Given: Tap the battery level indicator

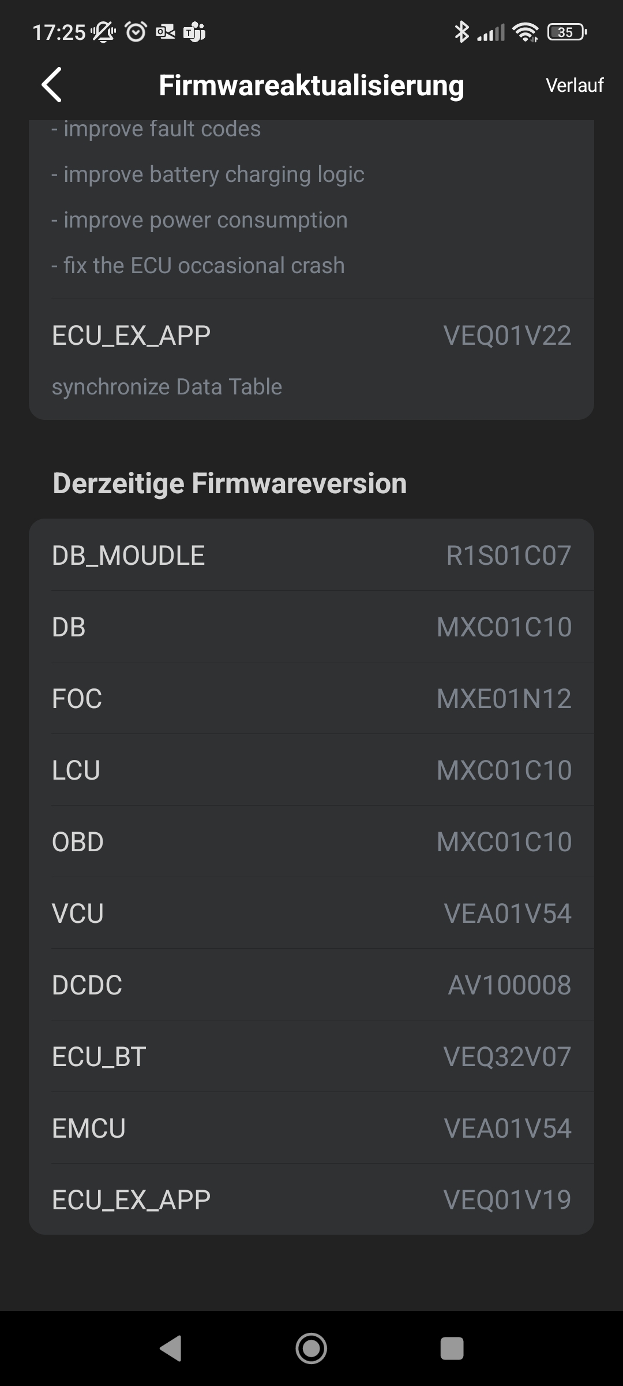Looking at the screenshot, I should (566, 32).
